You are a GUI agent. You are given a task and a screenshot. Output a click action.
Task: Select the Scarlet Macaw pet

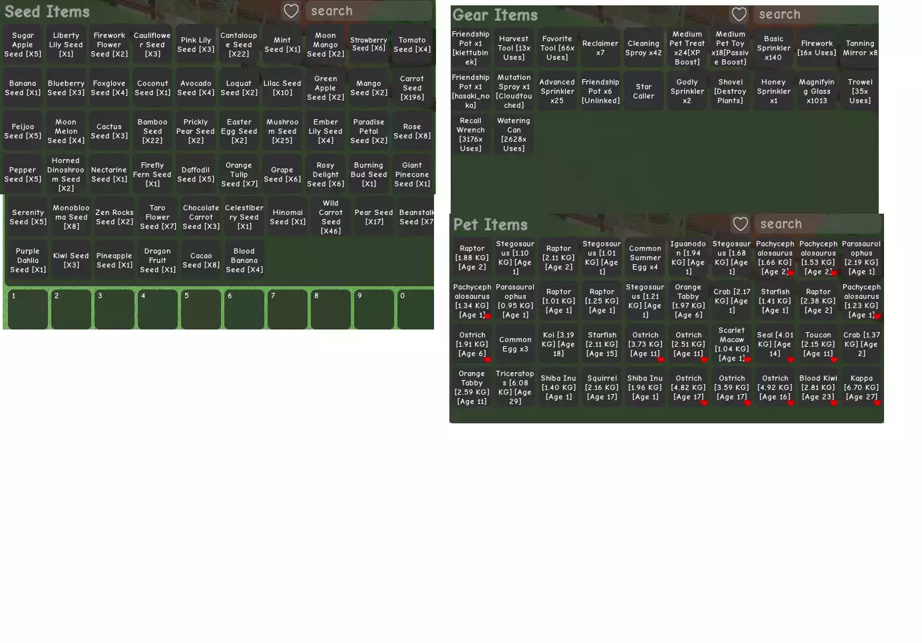(732, 344)
